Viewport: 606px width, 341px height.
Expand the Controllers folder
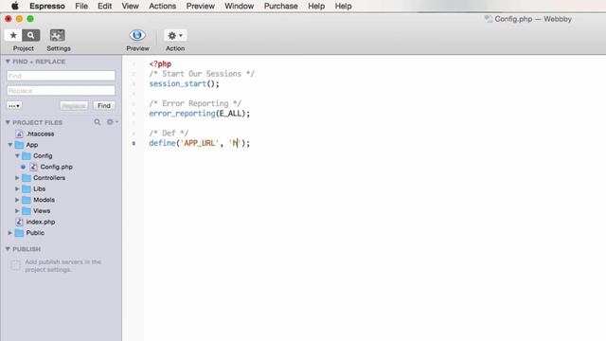(x=17, y=178)
